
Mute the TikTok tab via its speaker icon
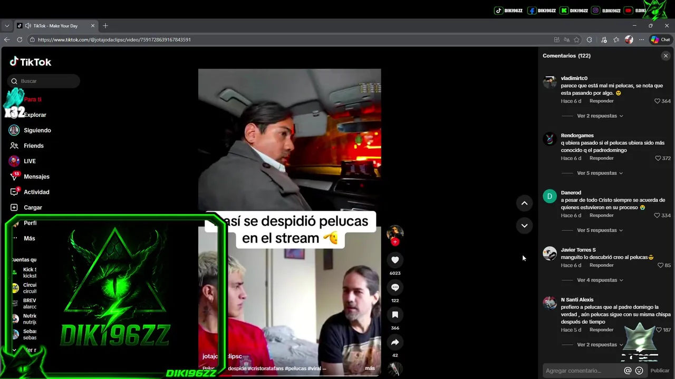click(x=27, y=26)
